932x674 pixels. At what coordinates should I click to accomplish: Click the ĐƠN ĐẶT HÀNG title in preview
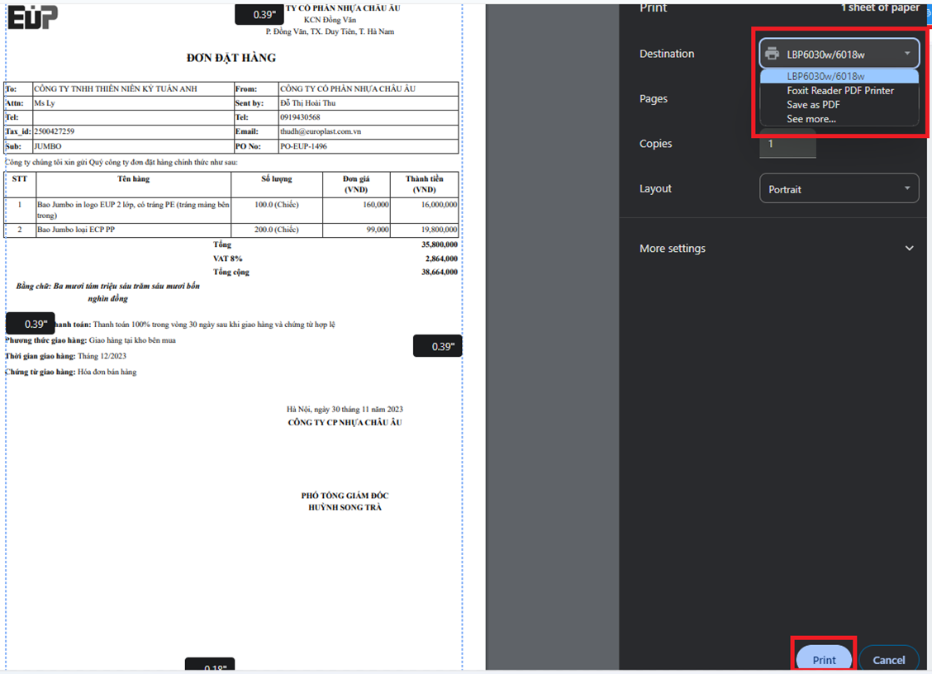[x=231, y=58]
